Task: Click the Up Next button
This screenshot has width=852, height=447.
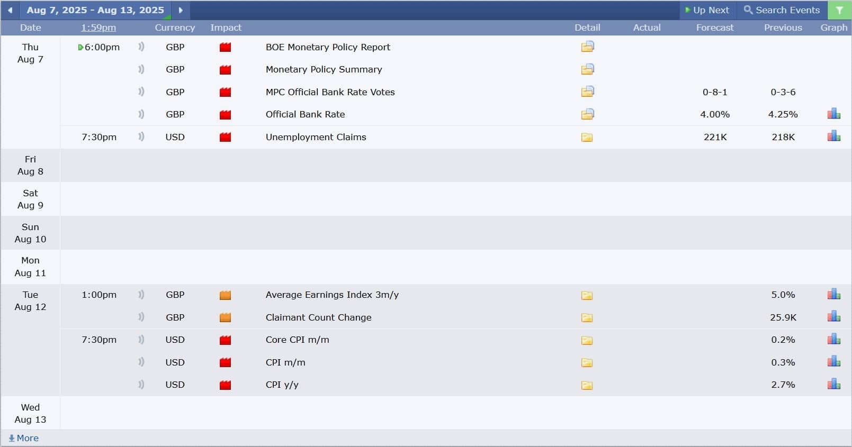Action: (x=707, y=10)
